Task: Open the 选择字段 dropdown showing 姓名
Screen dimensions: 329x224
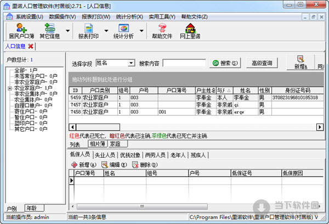Action: coord(132,63)
